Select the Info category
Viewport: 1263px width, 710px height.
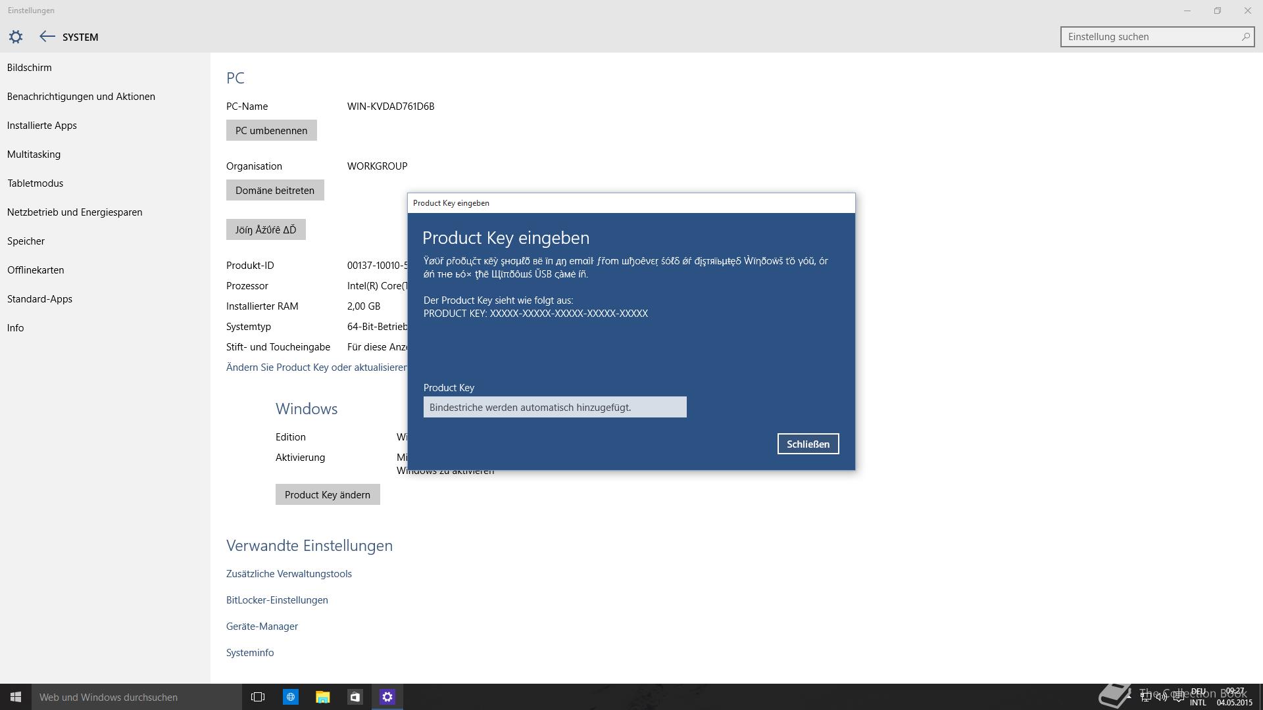coord(15,328)
